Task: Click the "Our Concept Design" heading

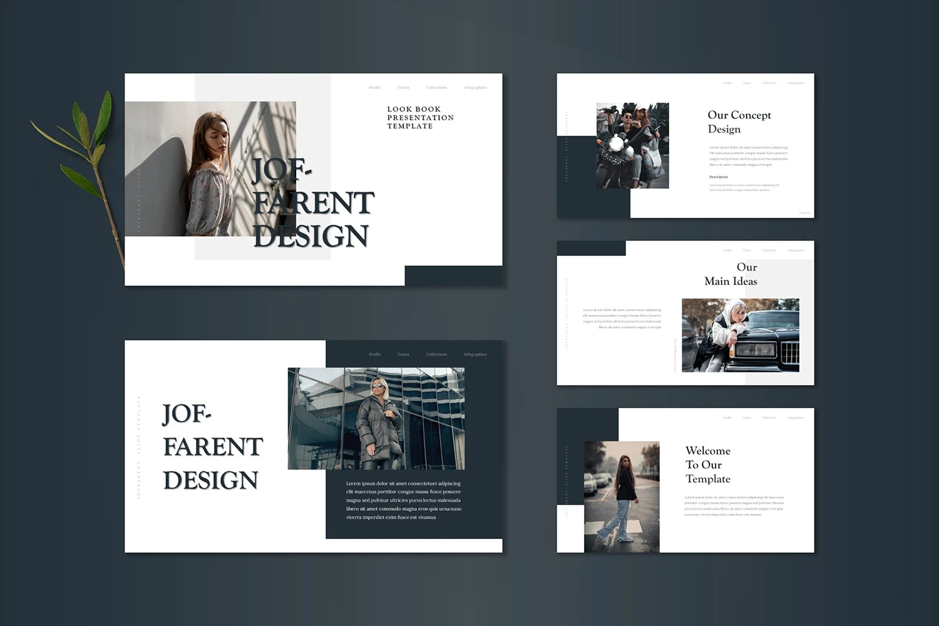Action: (x=739, y=122)
